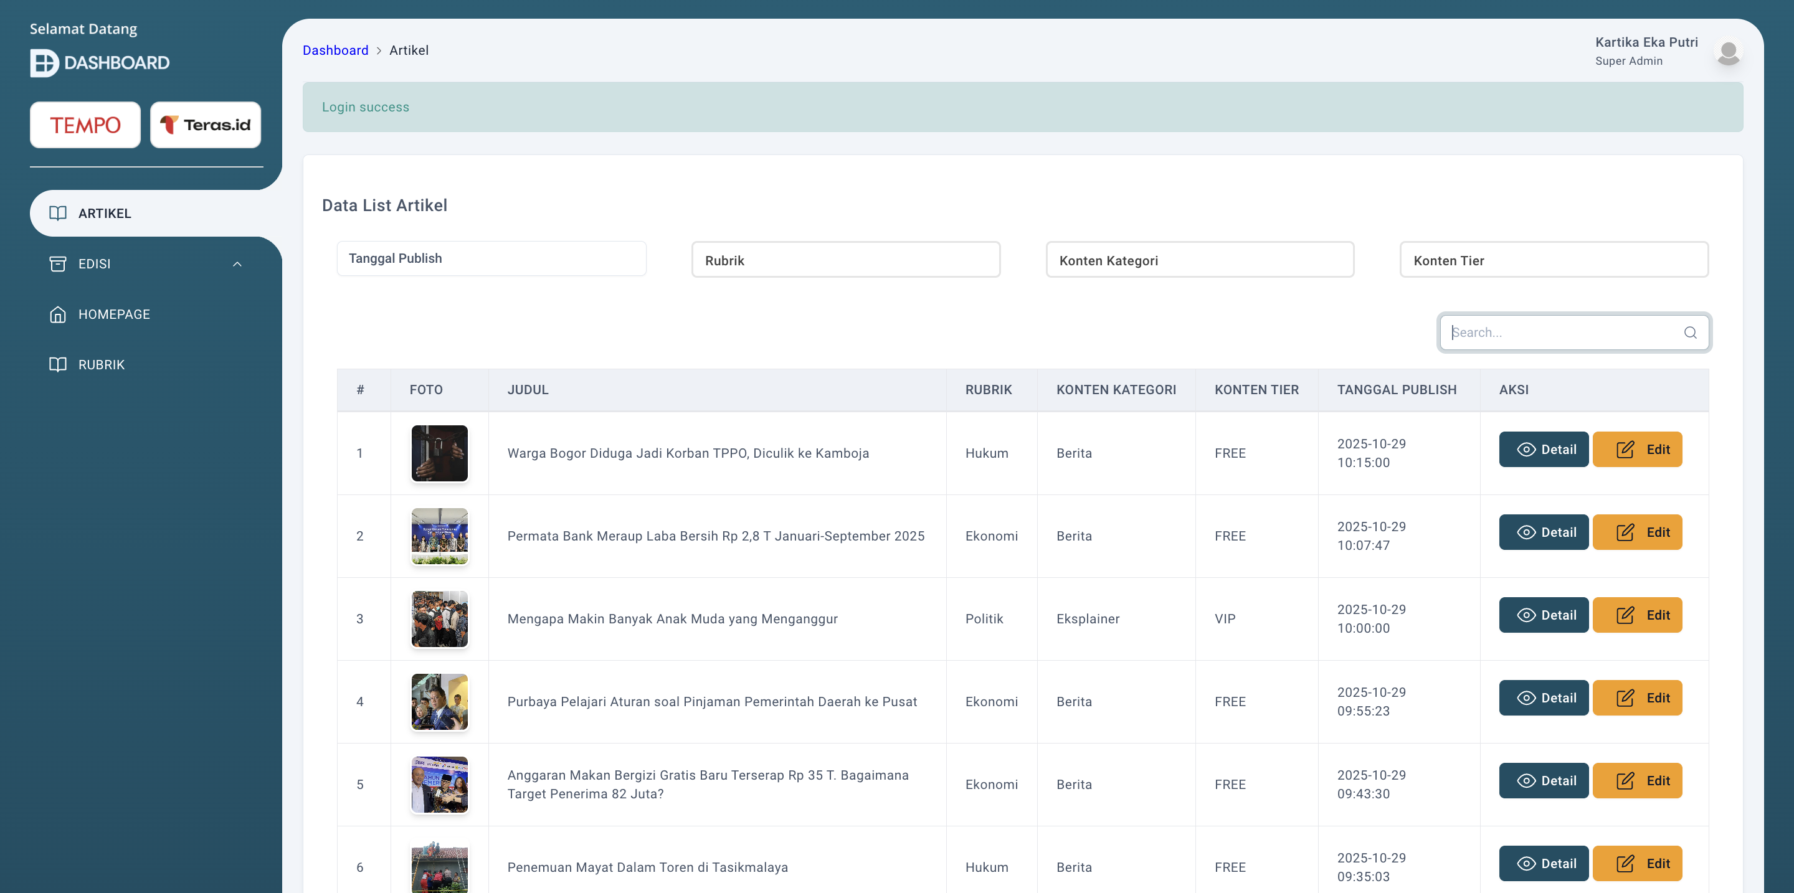Open the Homepage sidebar menu item
The height and width of the screenshot is (893, 1794).
click(x=114, y=314)
